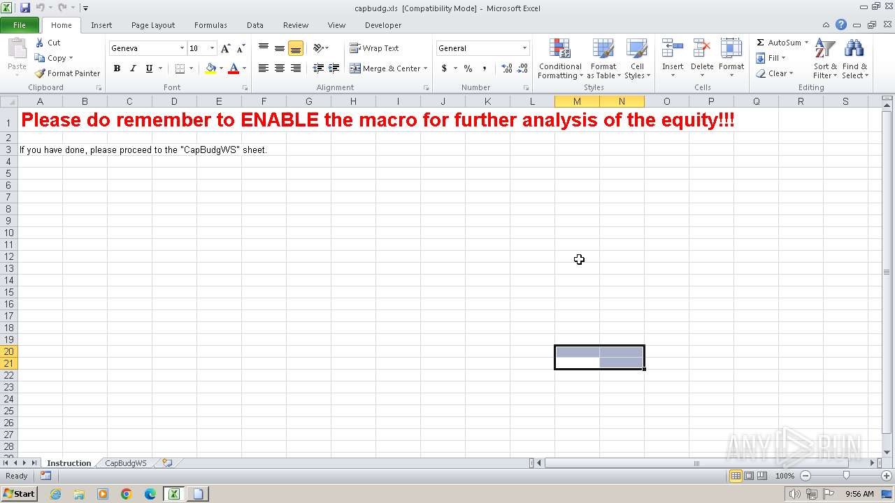Click the Increase Font Size icon
This screenshot has width=895, height=503.
225,48
